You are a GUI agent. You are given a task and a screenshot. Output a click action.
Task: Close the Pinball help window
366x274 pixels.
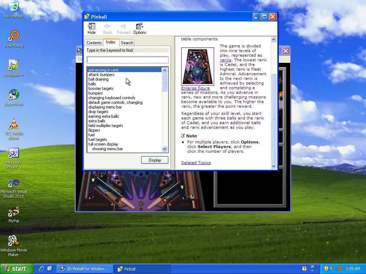[273, 17]
